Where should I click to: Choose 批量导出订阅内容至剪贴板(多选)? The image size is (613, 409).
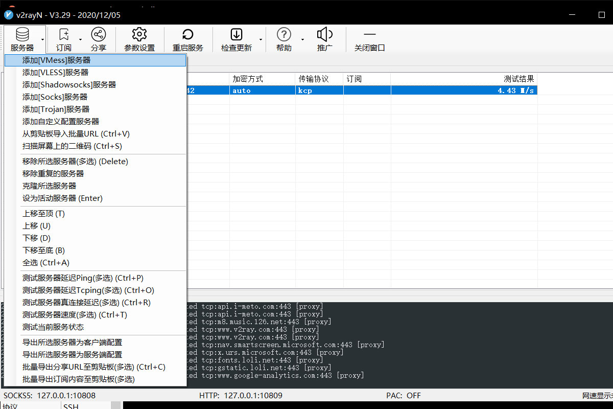pos(95,379)
